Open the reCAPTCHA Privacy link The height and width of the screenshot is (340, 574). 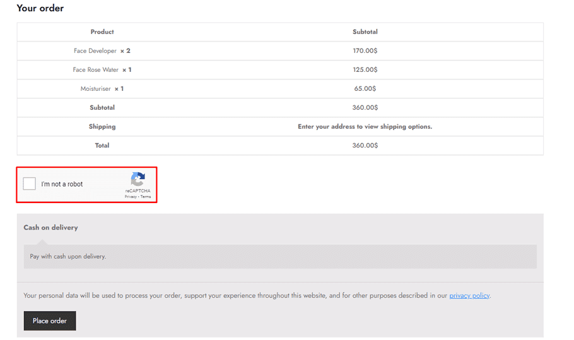(x=131, y=197)
